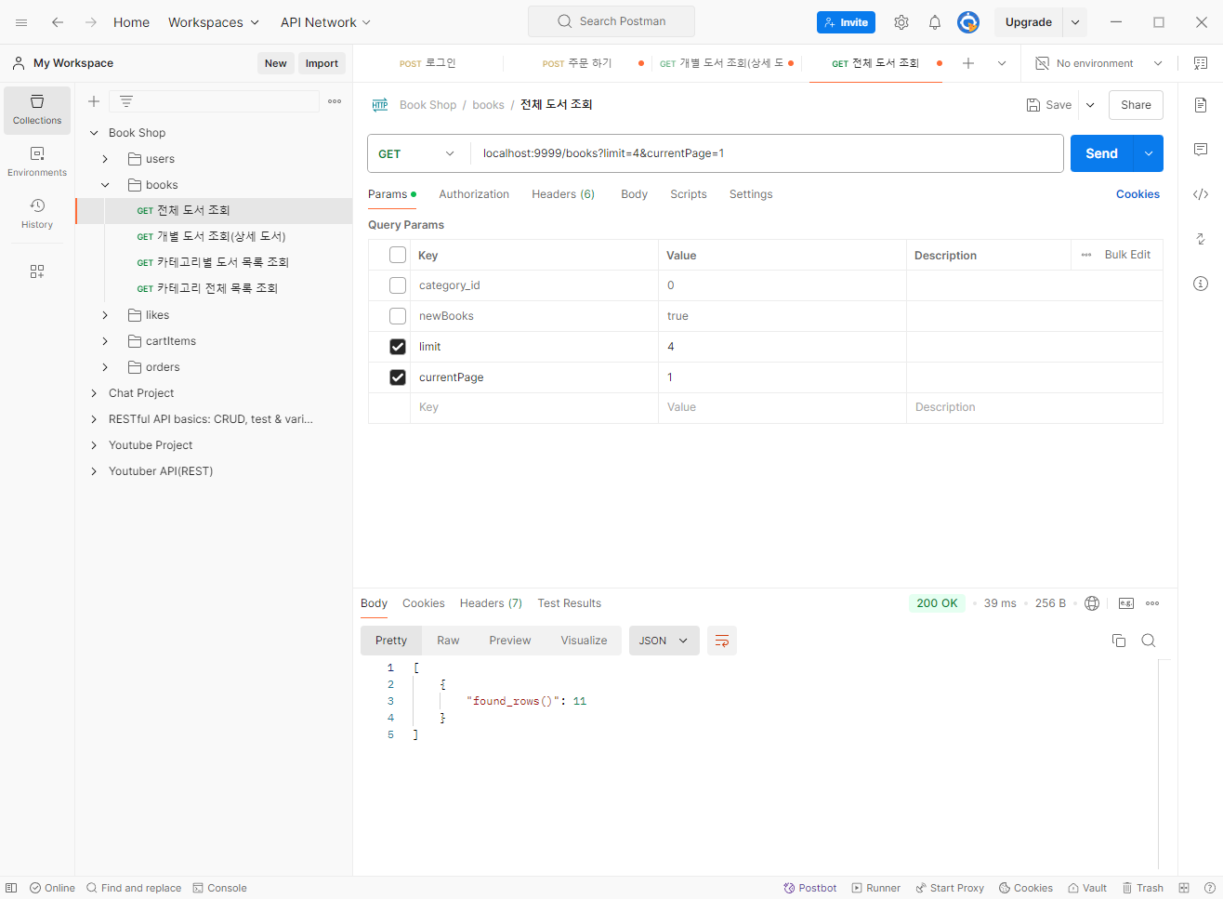Screen dimensions: 1223x899
Task: Open the configure workspace sidebar icon
Action: point(37,271)
